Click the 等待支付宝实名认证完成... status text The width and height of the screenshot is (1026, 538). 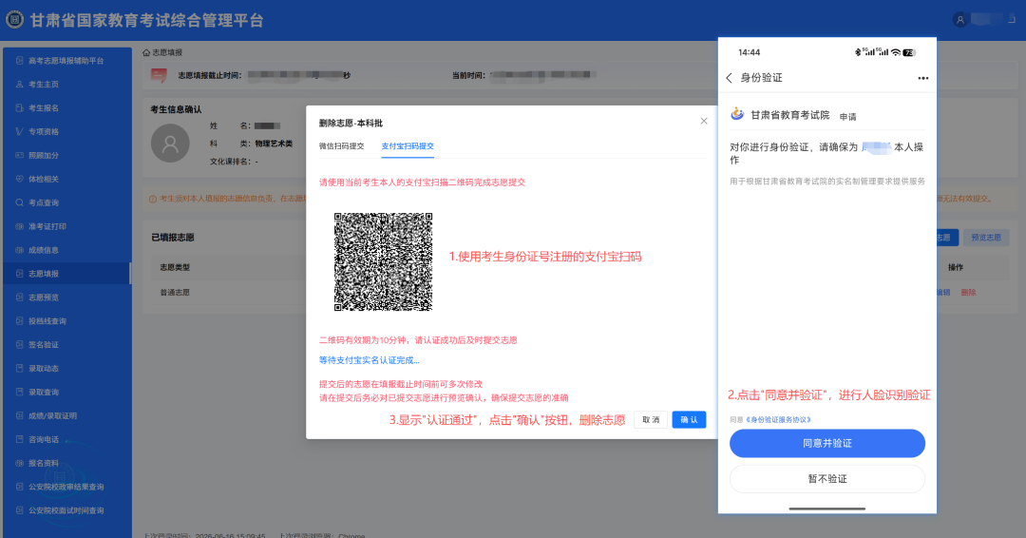(369, 360)
